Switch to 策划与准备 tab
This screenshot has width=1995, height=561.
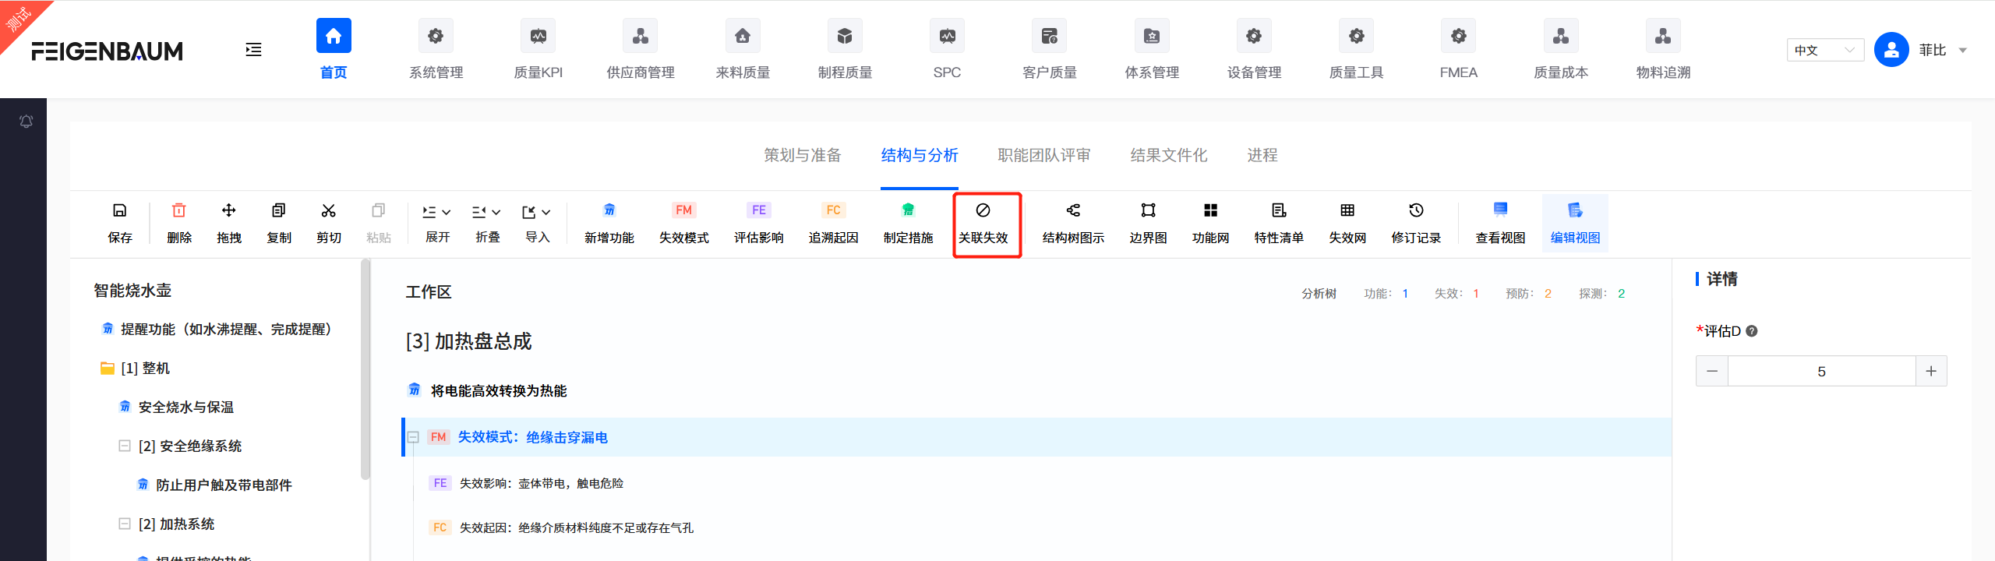[803, 155]
